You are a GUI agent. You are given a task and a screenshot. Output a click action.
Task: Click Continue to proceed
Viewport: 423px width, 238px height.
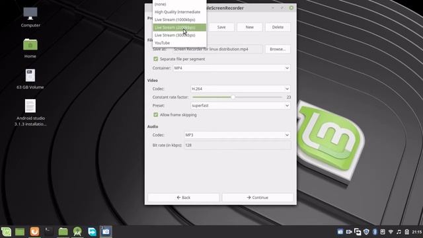257,198
